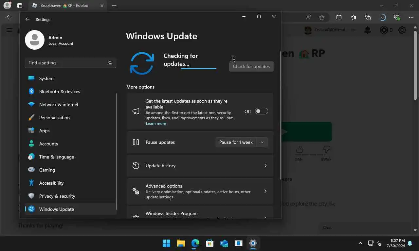This screenshot has height=251, width=419.
Task: Click the Edge browser back arrow
Action: click(x=9, y=17)
